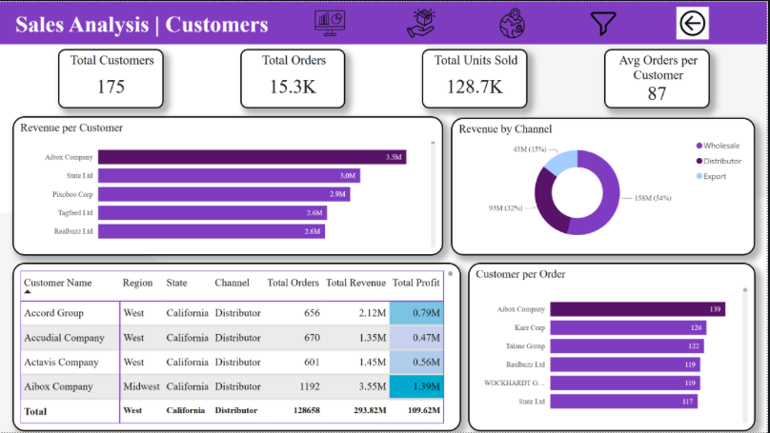Toggle the Wholesale legend marker
The height and width of the screenshot is (433, 770).
(699, 146)
